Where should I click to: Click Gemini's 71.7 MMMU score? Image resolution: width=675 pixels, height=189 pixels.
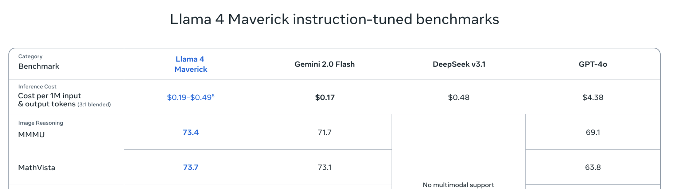pos(325,133)
